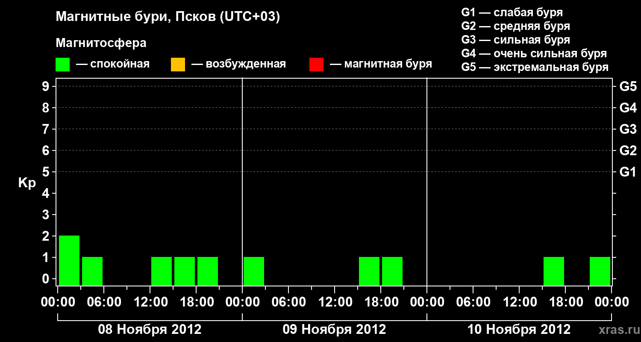The height and width of the screenshot is (342, 641).
Task: Select the chart title Магнитные бури, Псков
Action: pos(168,17)
